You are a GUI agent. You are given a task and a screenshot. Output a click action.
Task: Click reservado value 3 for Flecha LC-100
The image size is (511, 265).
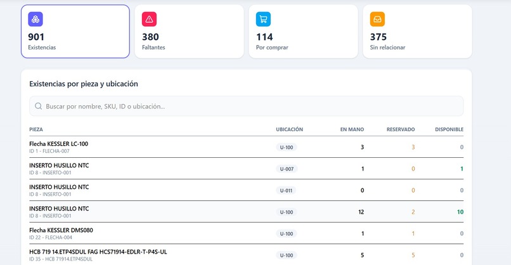click(x=413, y=147)
